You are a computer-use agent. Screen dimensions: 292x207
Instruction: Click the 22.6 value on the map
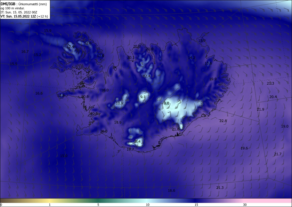click(x=223, y=121)
